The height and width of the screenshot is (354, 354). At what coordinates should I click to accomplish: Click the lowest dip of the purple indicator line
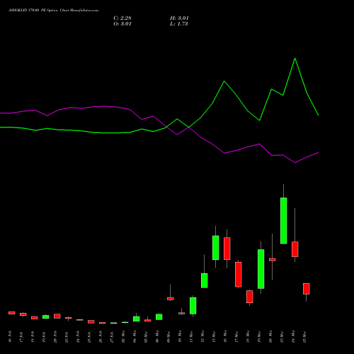pos(295,163)
